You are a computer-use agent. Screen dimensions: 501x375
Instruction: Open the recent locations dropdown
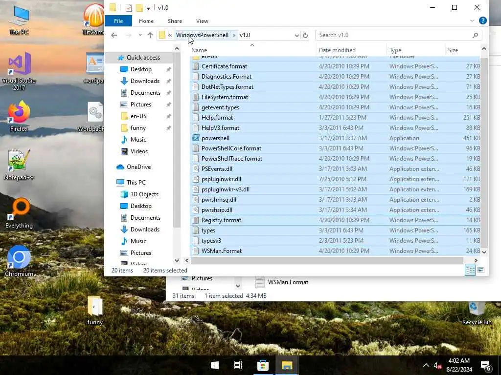click(x=140, y=35)
